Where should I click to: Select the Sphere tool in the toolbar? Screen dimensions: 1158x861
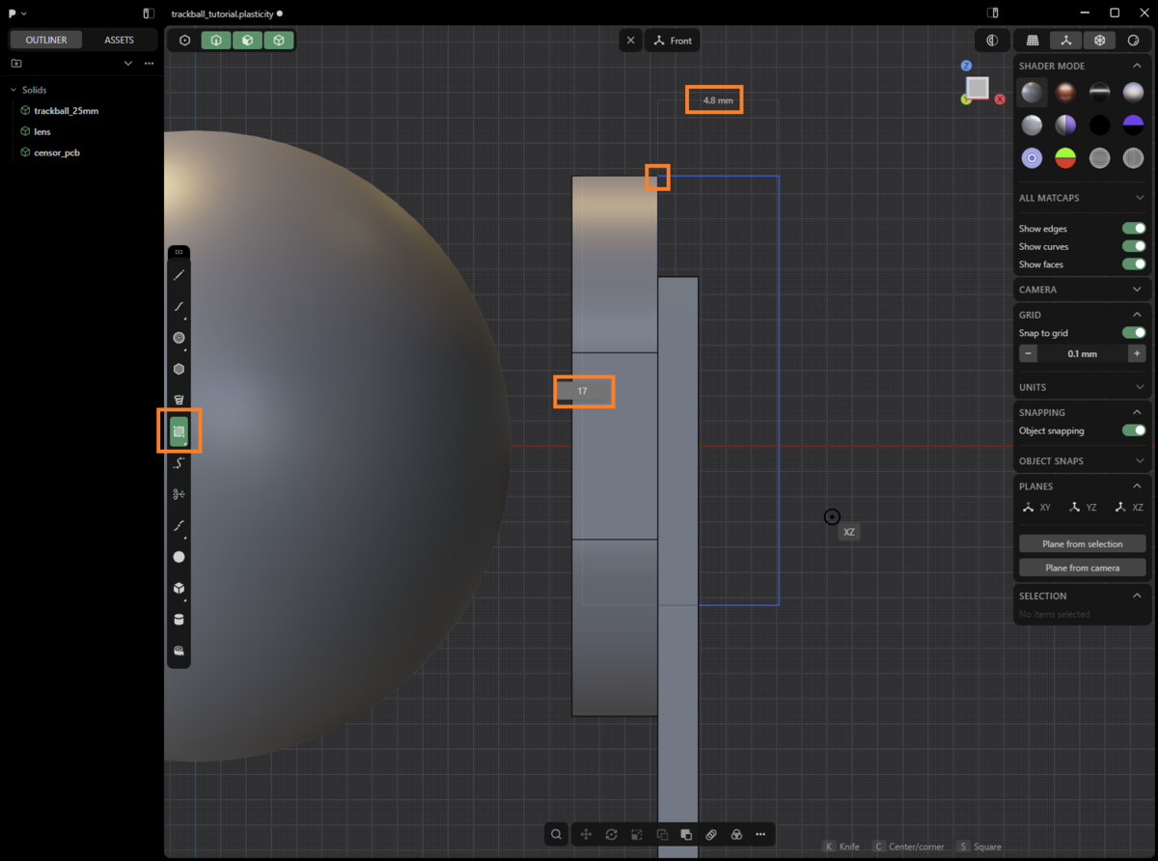point(179,557)
